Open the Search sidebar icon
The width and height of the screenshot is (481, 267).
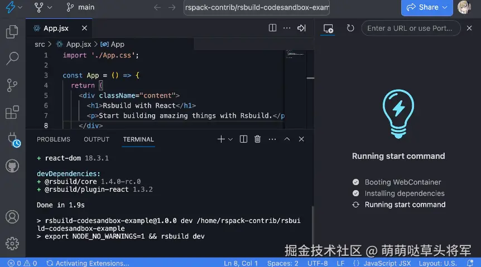click(x=12, y=58)
